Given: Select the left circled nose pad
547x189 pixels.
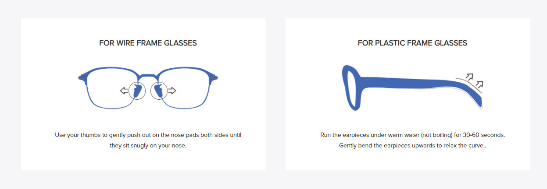Looking at the screenshot, I should (137, 91).
